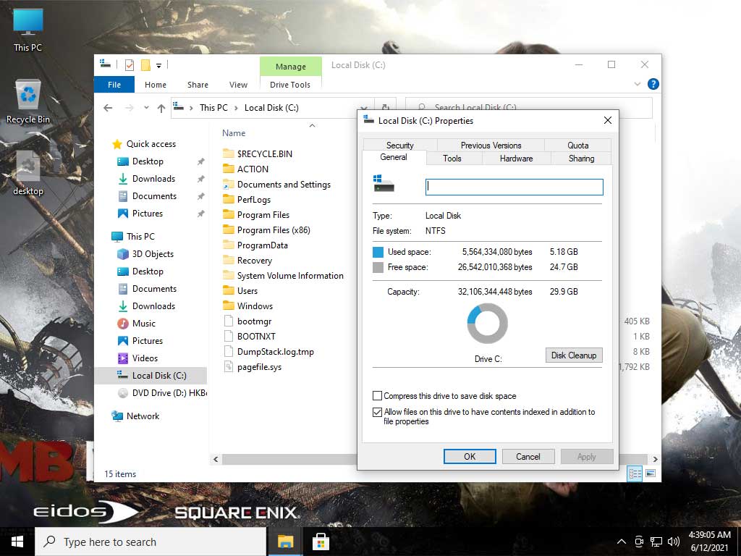Viewport: 741px width, 556px height.
Task: Switch to large icons view layout icon
Action: point(651,473)
